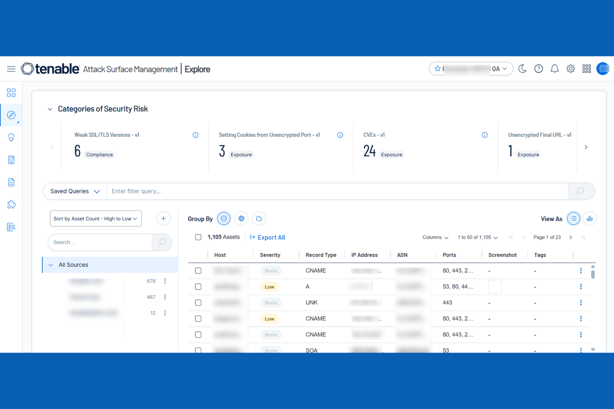Viewport: 614px width, 409px height.
Task: Open notifications with the bell icon
Action: tap(555, 68)
